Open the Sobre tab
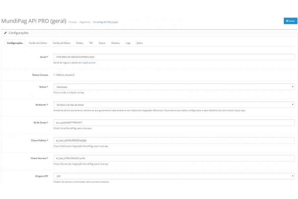 tap(139, 43)
